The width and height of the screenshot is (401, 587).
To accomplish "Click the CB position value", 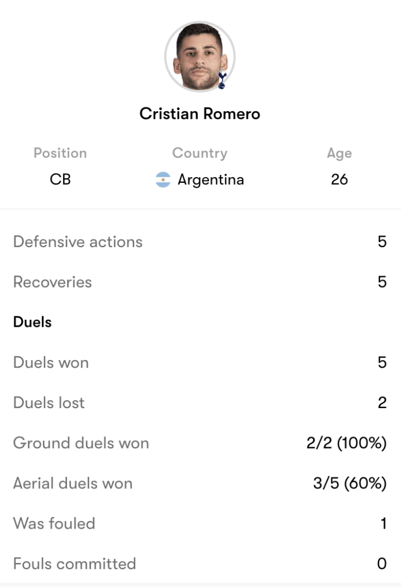I will [x=60, y=179].
